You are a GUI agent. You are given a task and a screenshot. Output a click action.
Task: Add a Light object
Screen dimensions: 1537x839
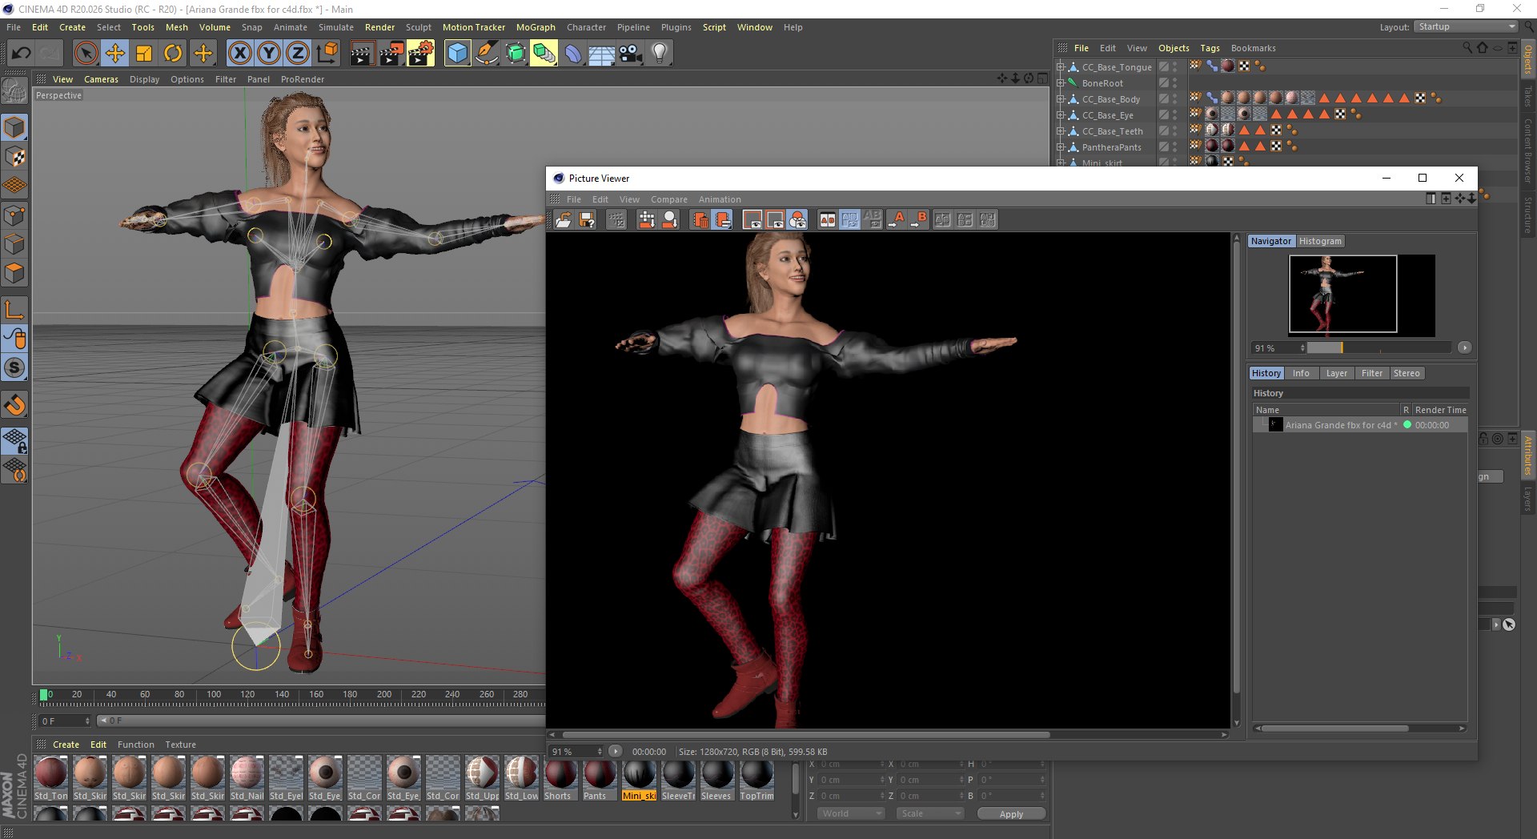[660, 54]
